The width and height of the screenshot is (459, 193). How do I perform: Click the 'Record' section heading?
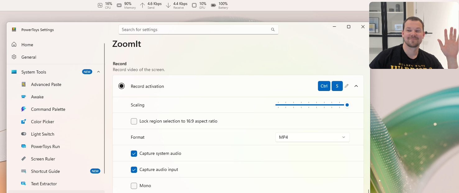[x=120, y=64]
